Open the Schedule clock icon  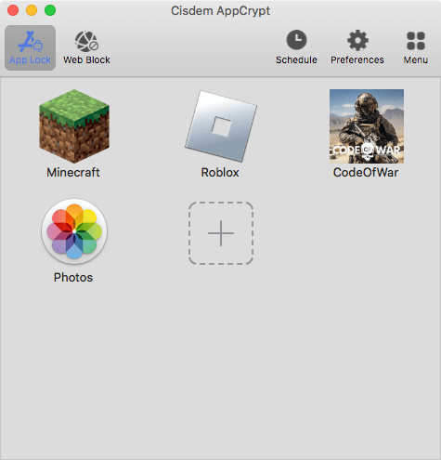(296, 40)
